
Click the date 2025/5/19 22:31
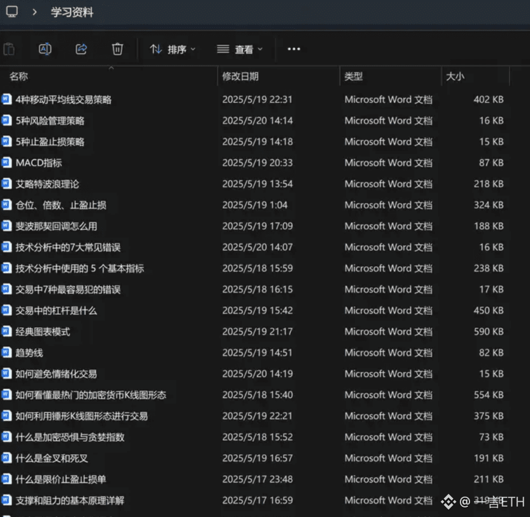click(257, 99)
